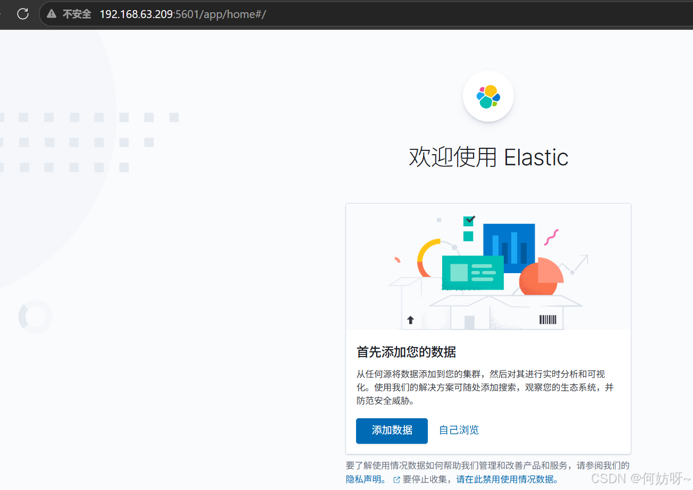693x490 pixels.
Task: Open the 隐私声明 link
Action: coord(366,479)
